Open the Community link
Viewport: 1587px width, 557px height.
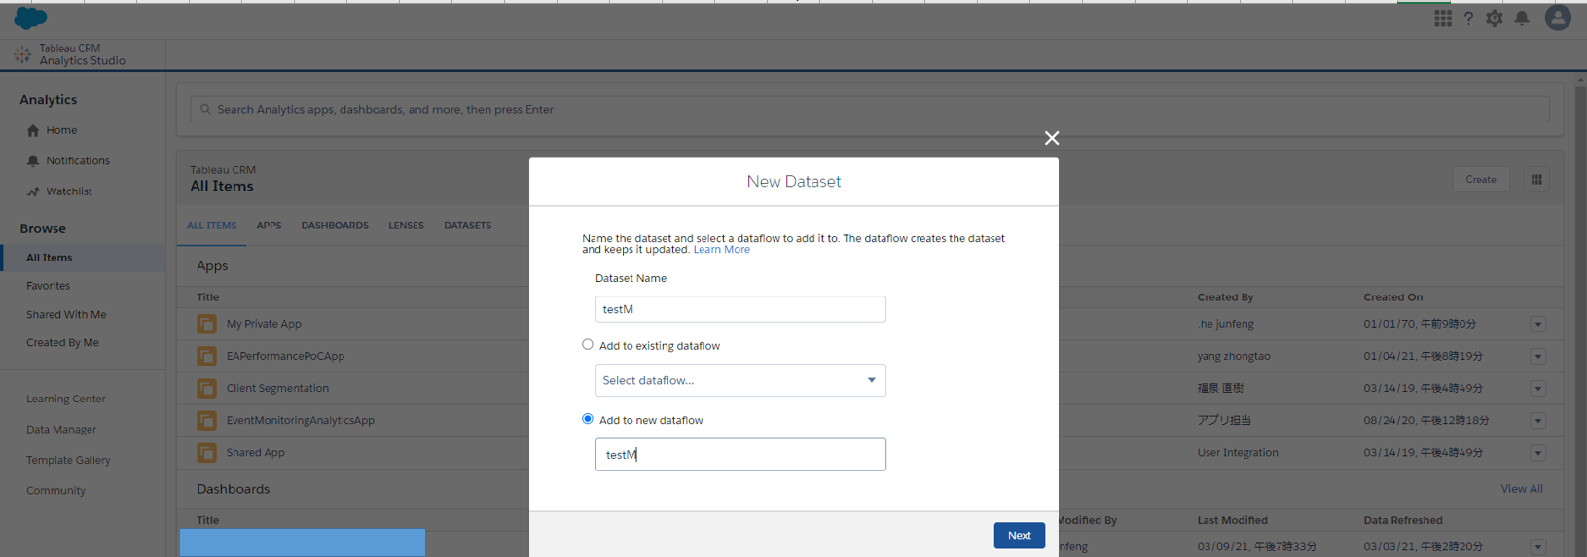[x=55, y=490]
